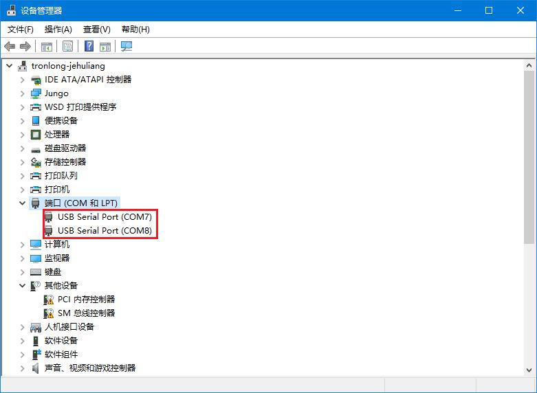Screen dimensions: 537x393
Task: Collapse the 端口 (COM 和 LPT) node
Action: [23, 203]
